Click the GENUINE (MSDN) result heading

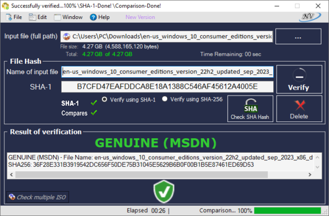pyautogui.click(x=156, y=143)
